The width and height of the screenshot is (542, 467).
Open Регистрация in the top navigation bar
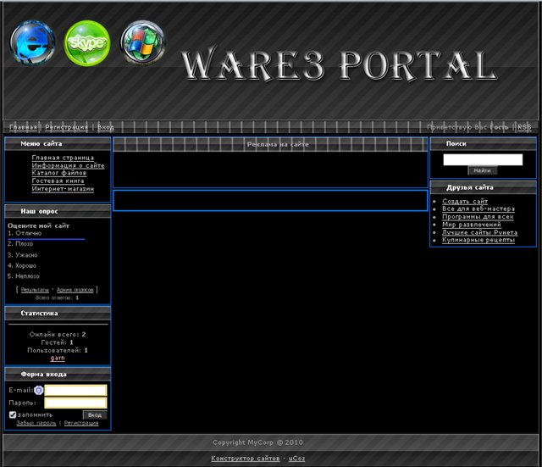coord(66,127)
